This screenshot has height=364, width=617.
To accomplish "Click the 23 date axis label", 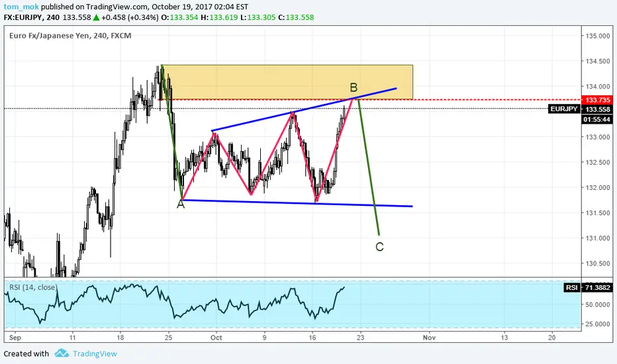I will pyautogui.click(x=360, y=338).
